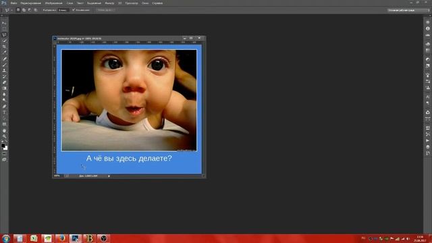Image resolution: width=432 pixels, height=243 pixels.
Task: Open the Windows Start button
Action: [x=5, y=238]
